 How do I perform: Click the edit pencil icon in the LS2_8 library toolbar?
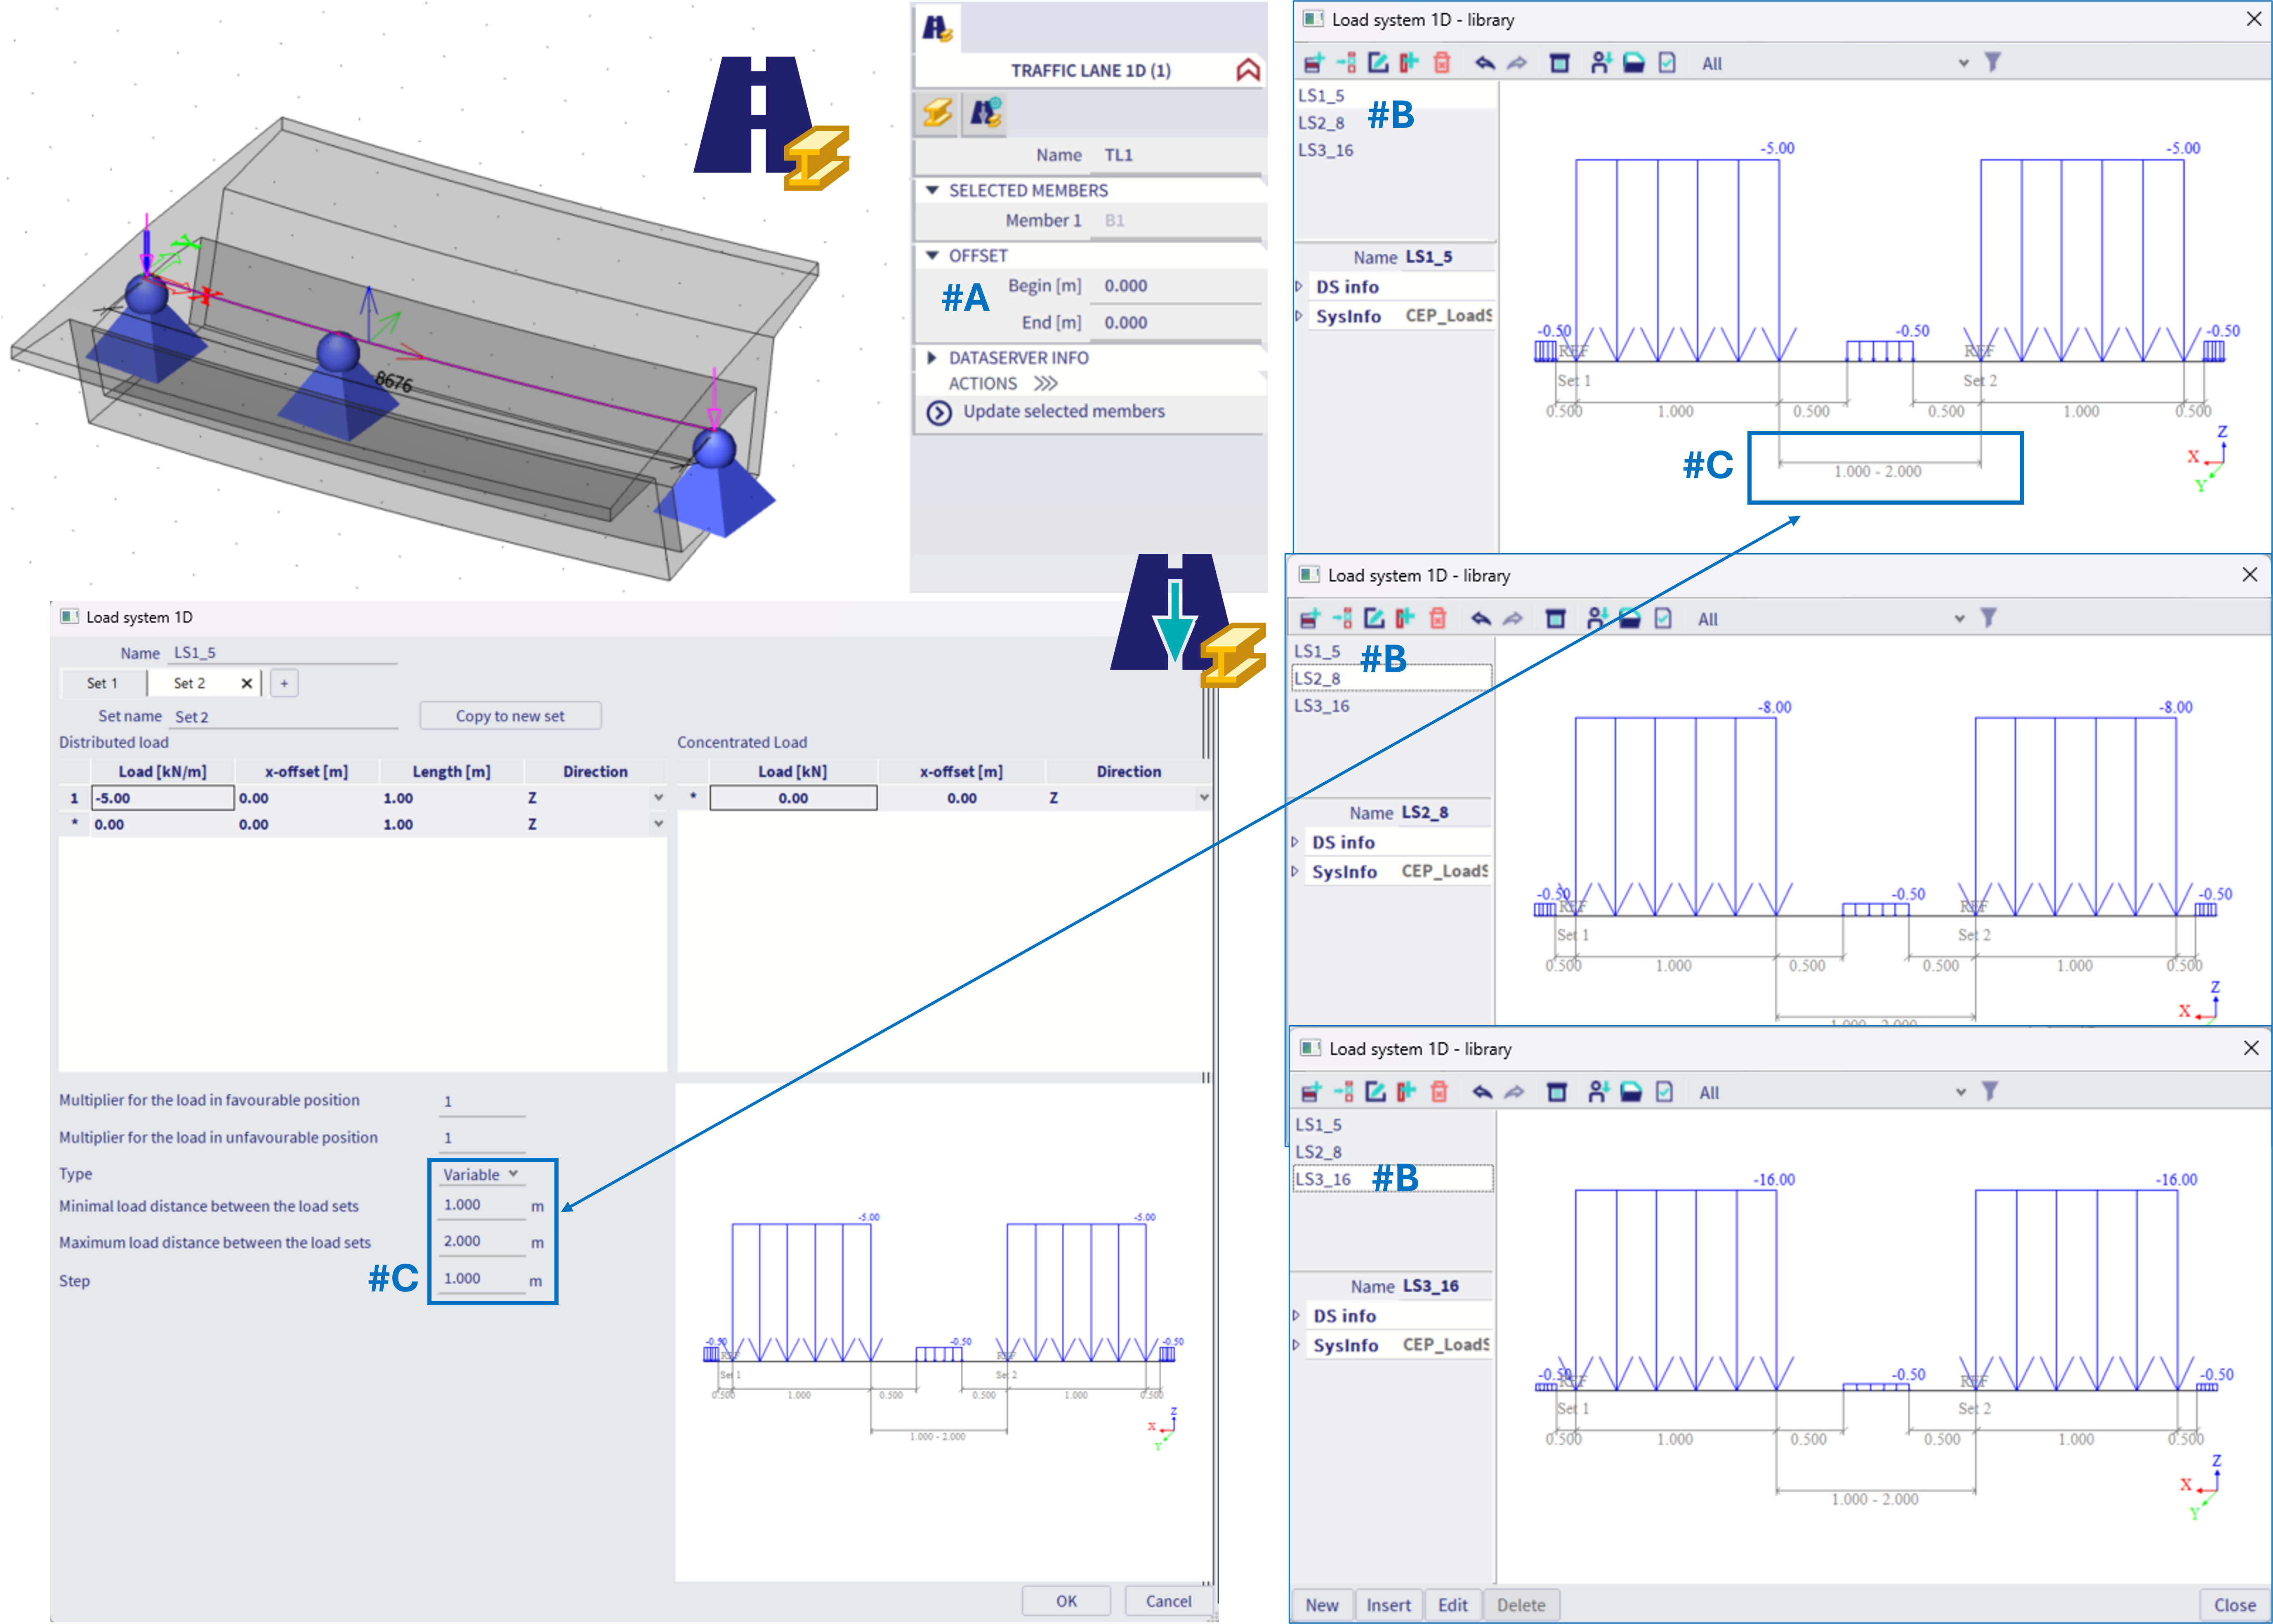(1375, 619)
